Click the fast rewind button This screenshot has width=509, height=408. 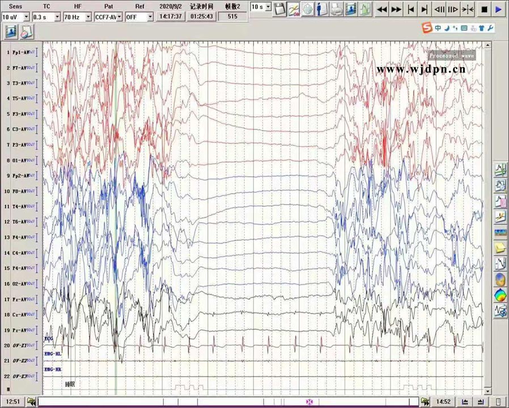[x=382, y=9]
